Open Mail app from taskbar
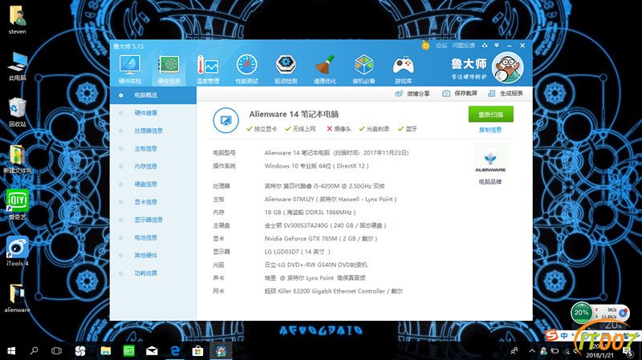The height and width of the screenshot is (360, 642). pos(152,350)
